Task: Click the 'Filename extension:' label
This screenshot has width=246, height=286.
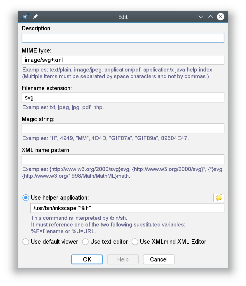Action: tap(47, 88)
